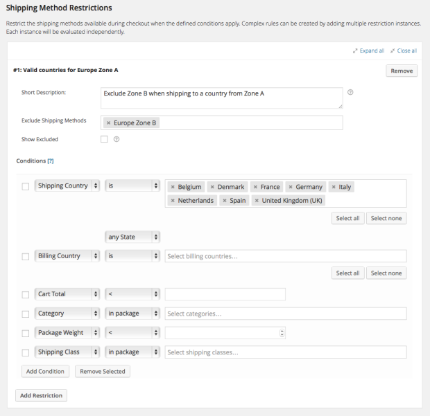This screenshot has height=416, width=430.
Task: Enable the Show Excluded checkbox
Action: coord(104,139)
